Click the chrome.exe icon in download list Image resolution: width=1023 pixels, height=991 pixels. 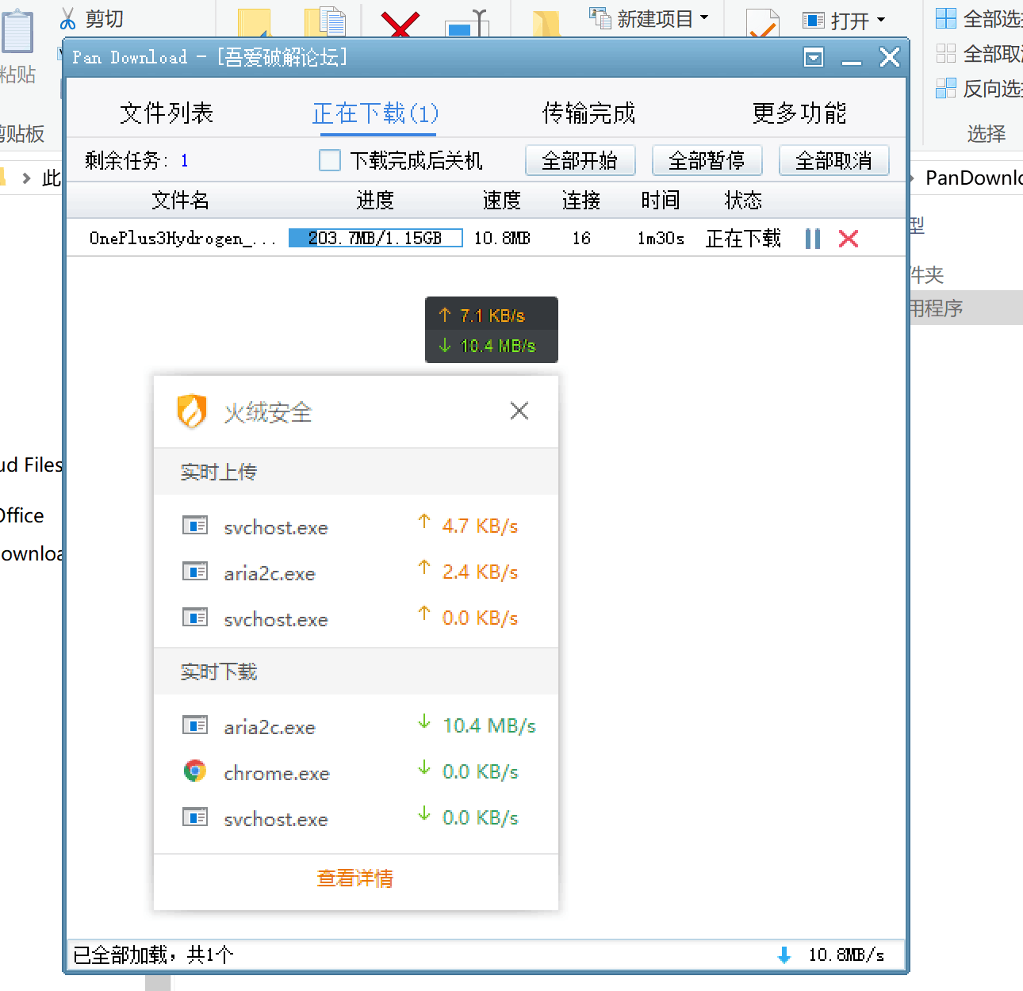195,771
